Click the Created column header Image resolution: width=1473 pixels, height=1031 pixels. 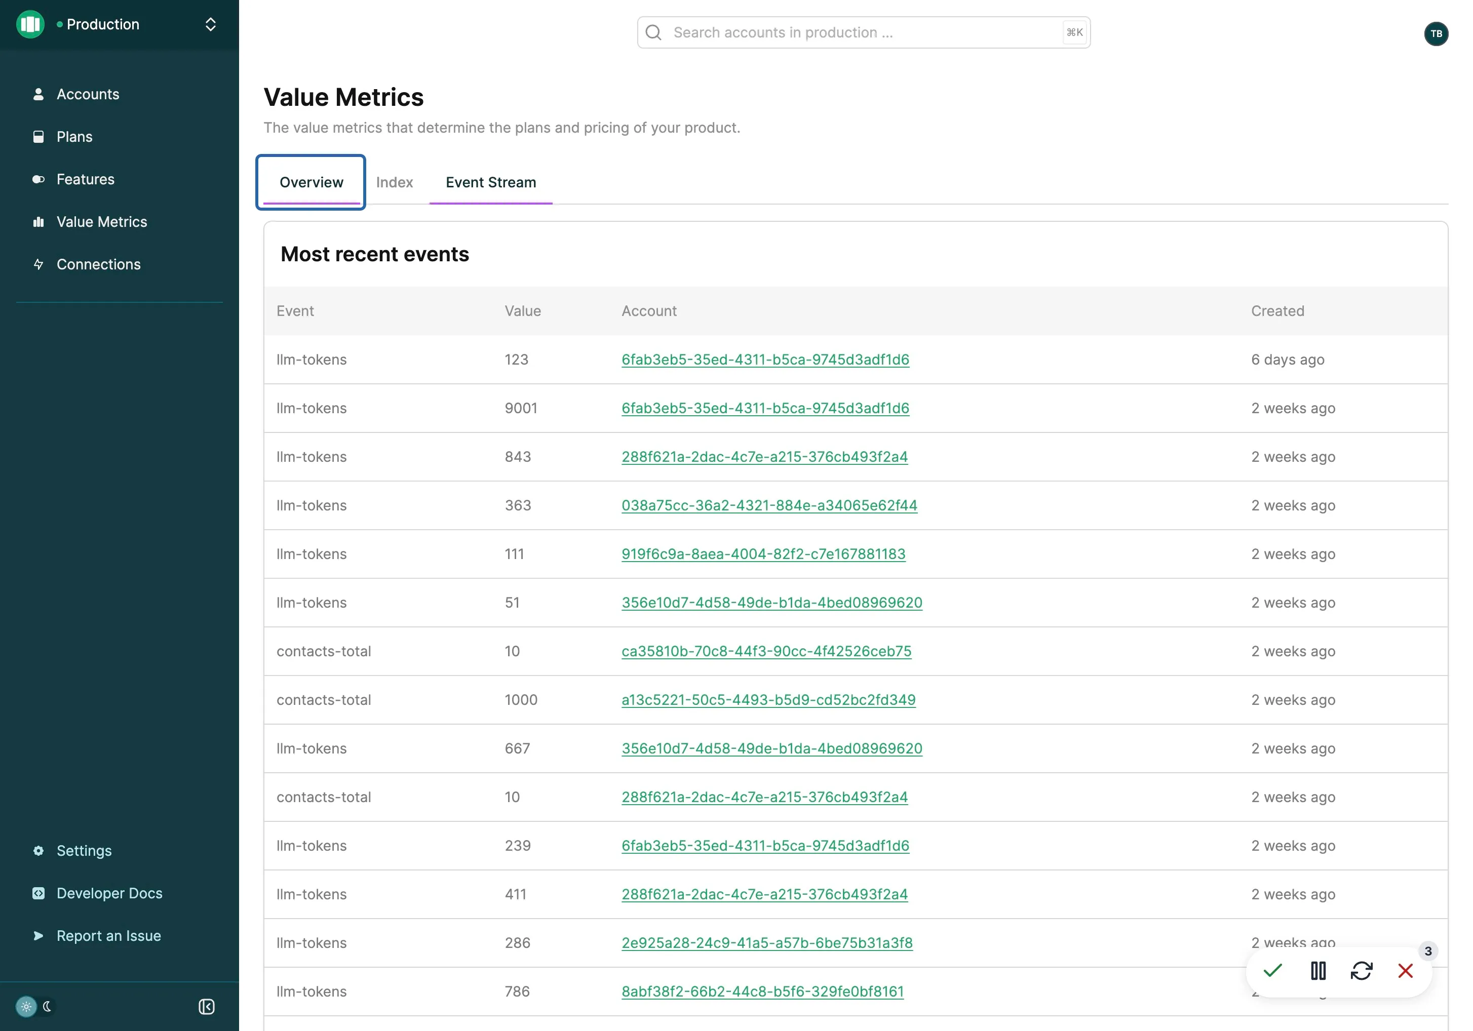pos(1277,311)
